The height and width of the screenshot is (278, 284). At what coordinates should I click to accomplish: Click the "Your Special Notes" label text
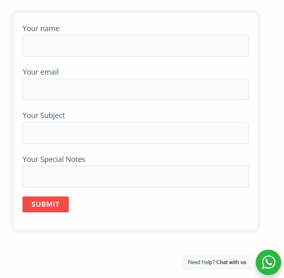pyautogui.click(x=54, y=159)
